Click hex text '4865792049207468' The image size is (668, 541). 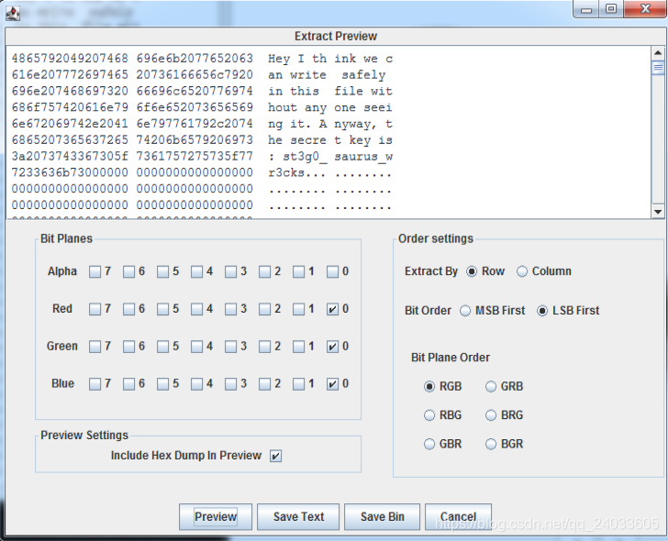click(x=70, y=59)
